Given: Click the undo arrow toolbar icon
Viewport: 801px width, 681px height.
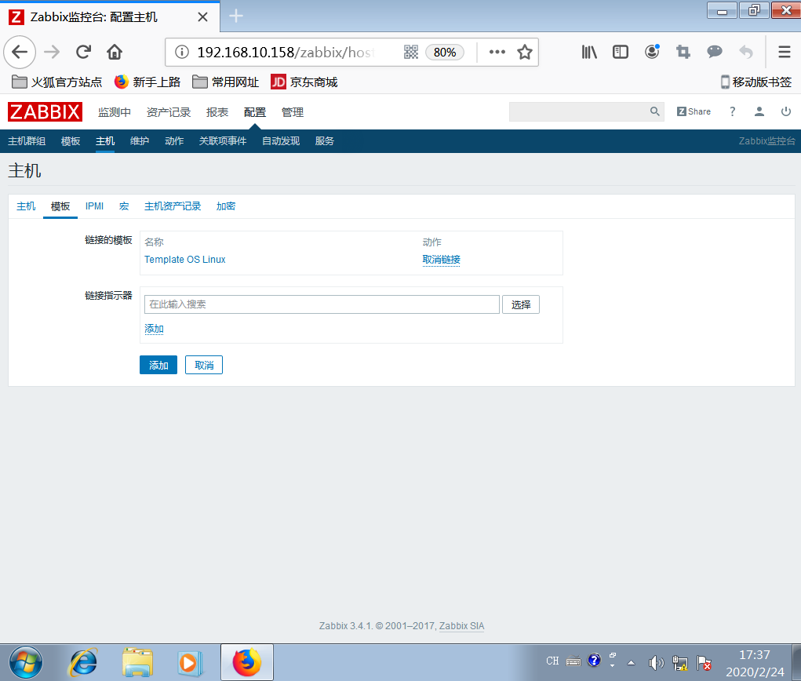Looking at the screenshot, I should coord(746,52).
